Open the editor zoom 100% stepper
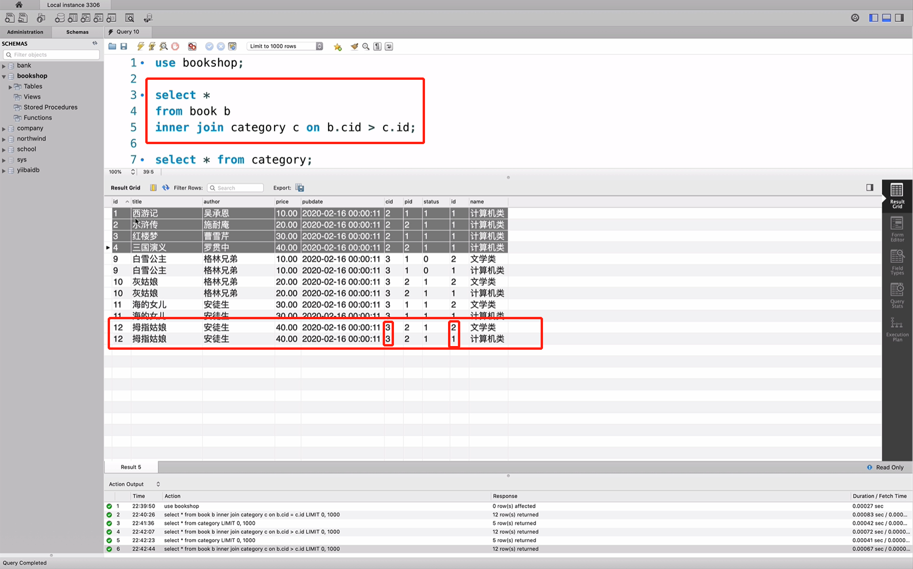 pyautogui.click(x=133, y=172)
